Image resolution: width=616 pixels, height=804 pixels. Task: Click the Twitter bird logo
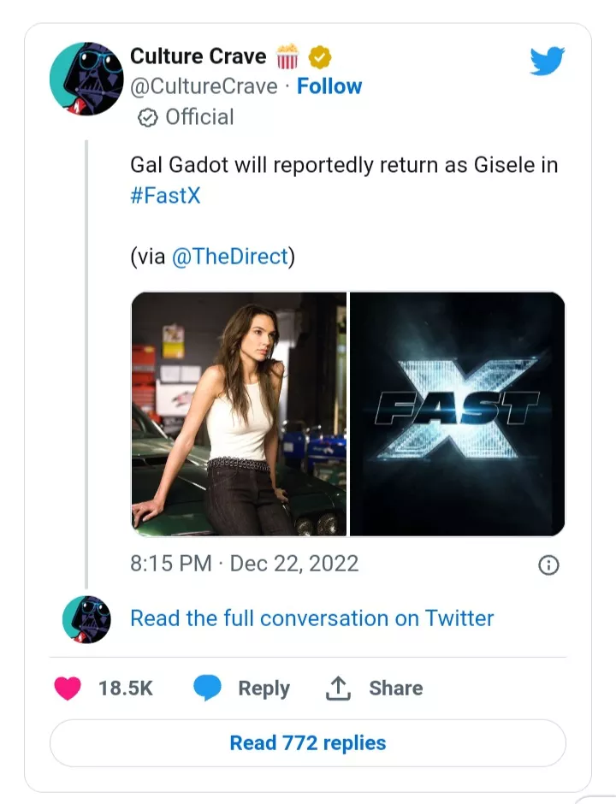coord(548,62)
